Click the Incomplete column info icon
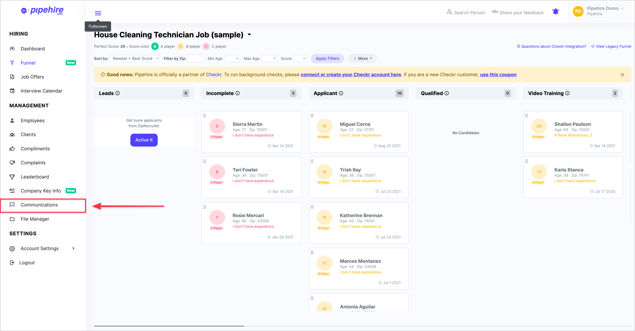The width and height of the screenshot is (635, 331). point(238,93)
